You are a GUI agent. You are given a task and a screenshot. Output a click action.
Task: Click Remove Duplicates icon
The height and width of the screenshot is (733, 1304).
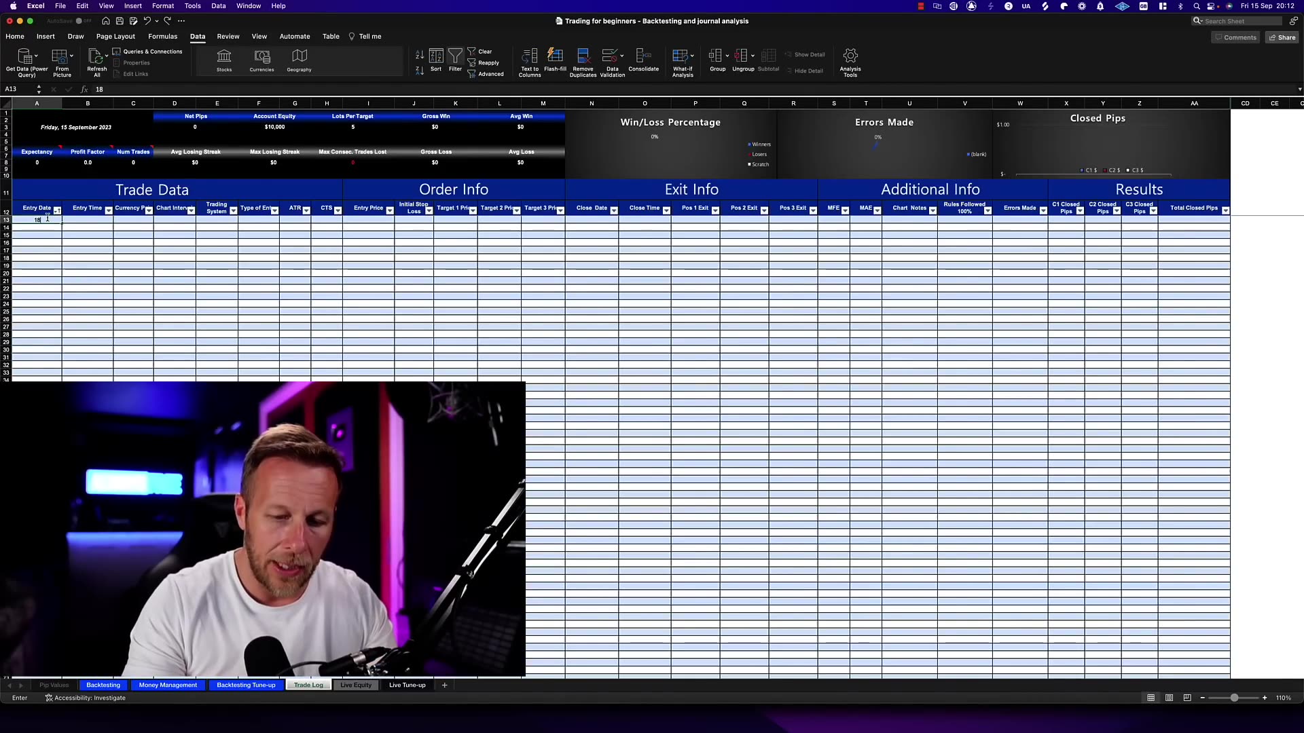(x=583, y=56)
